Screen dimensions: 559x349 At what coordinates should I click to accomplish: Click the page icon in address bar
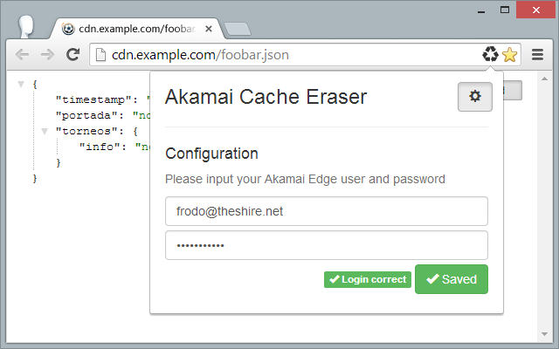coord(101,55)
